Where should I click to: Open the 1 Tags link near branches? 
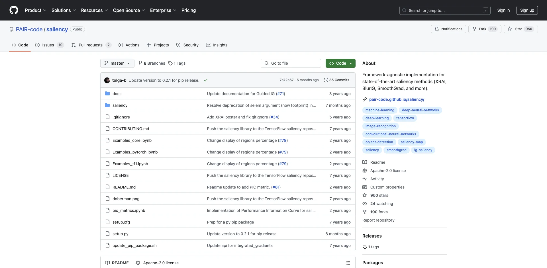click(177, 63)
